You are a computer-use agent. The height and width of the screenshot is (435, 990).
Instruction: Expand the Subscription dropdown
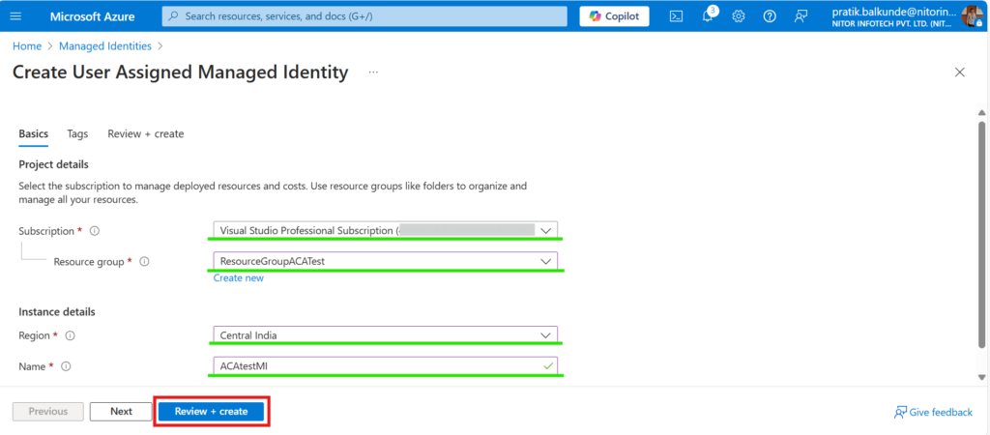click(x=386, y=230)
